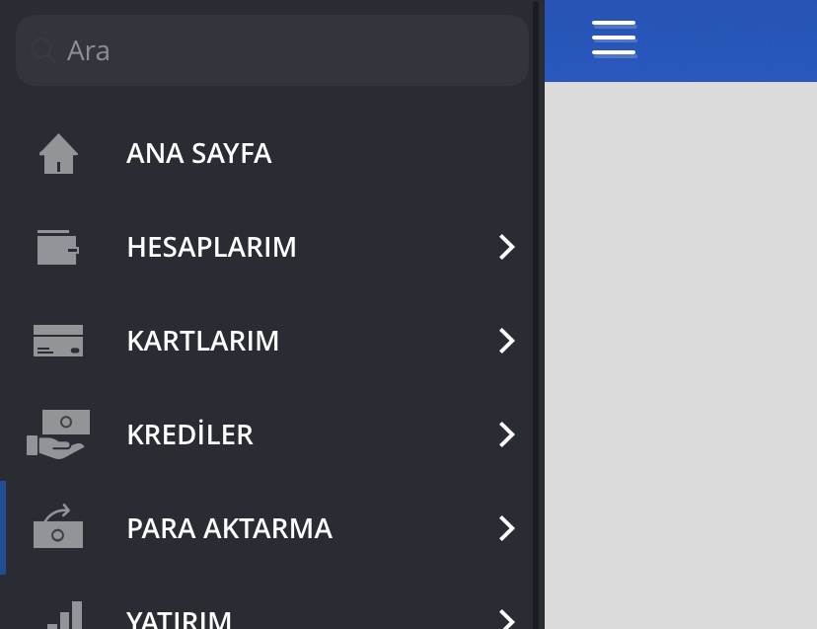Screen dimensions: 817x629
Task: Expand the PARA AKTARMA submenu chevron
Action: [506, 528]
